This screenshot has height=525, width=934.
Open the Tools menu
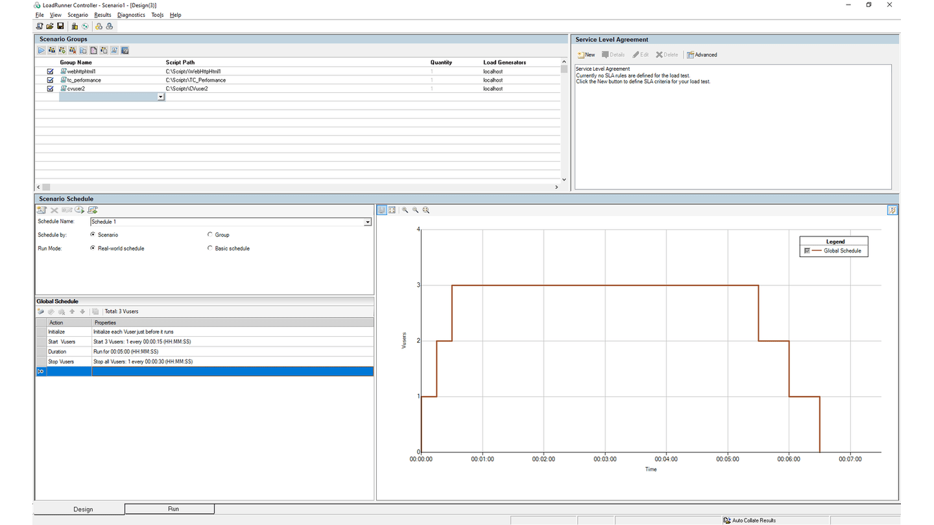(x=158, y=15)
